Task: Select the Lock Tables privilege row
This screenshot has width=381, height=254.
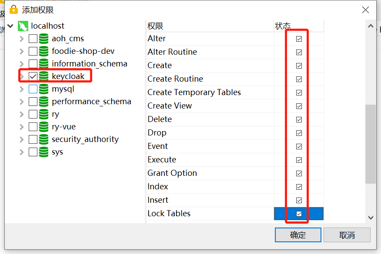Action: point(235,214)
